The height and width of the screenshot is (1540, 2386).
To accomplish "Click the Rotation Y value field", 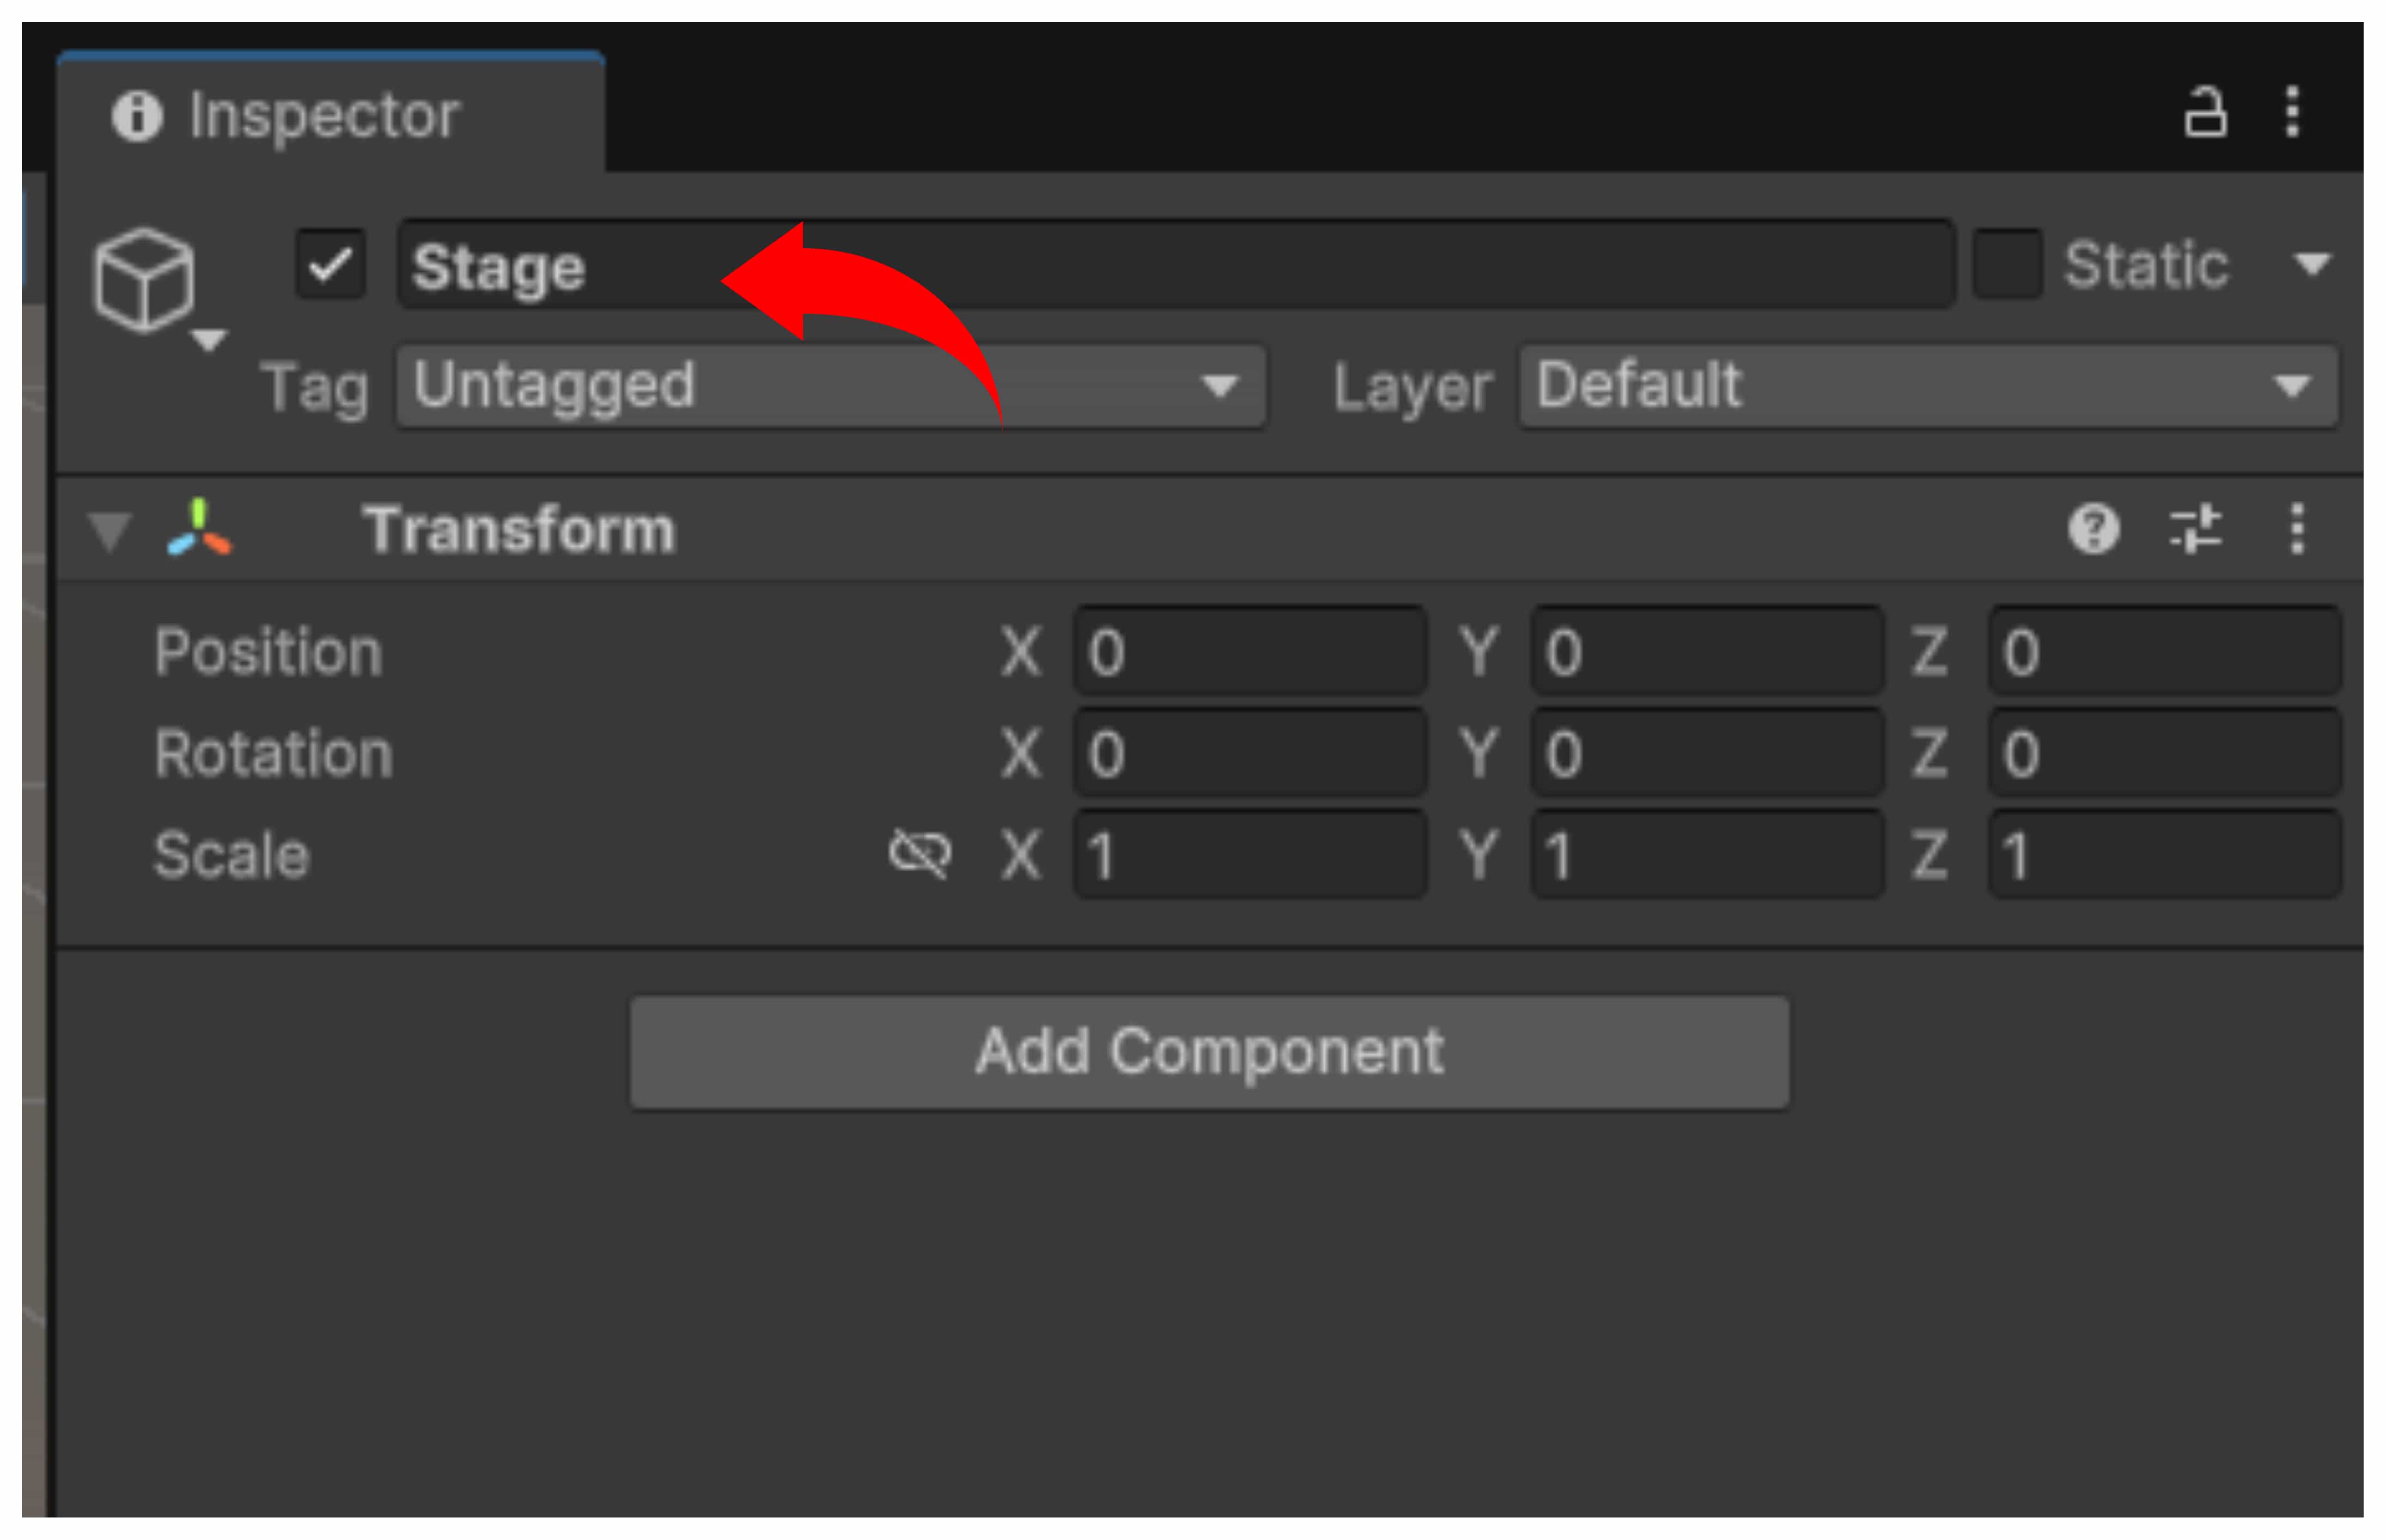I will pos(1707,753).
